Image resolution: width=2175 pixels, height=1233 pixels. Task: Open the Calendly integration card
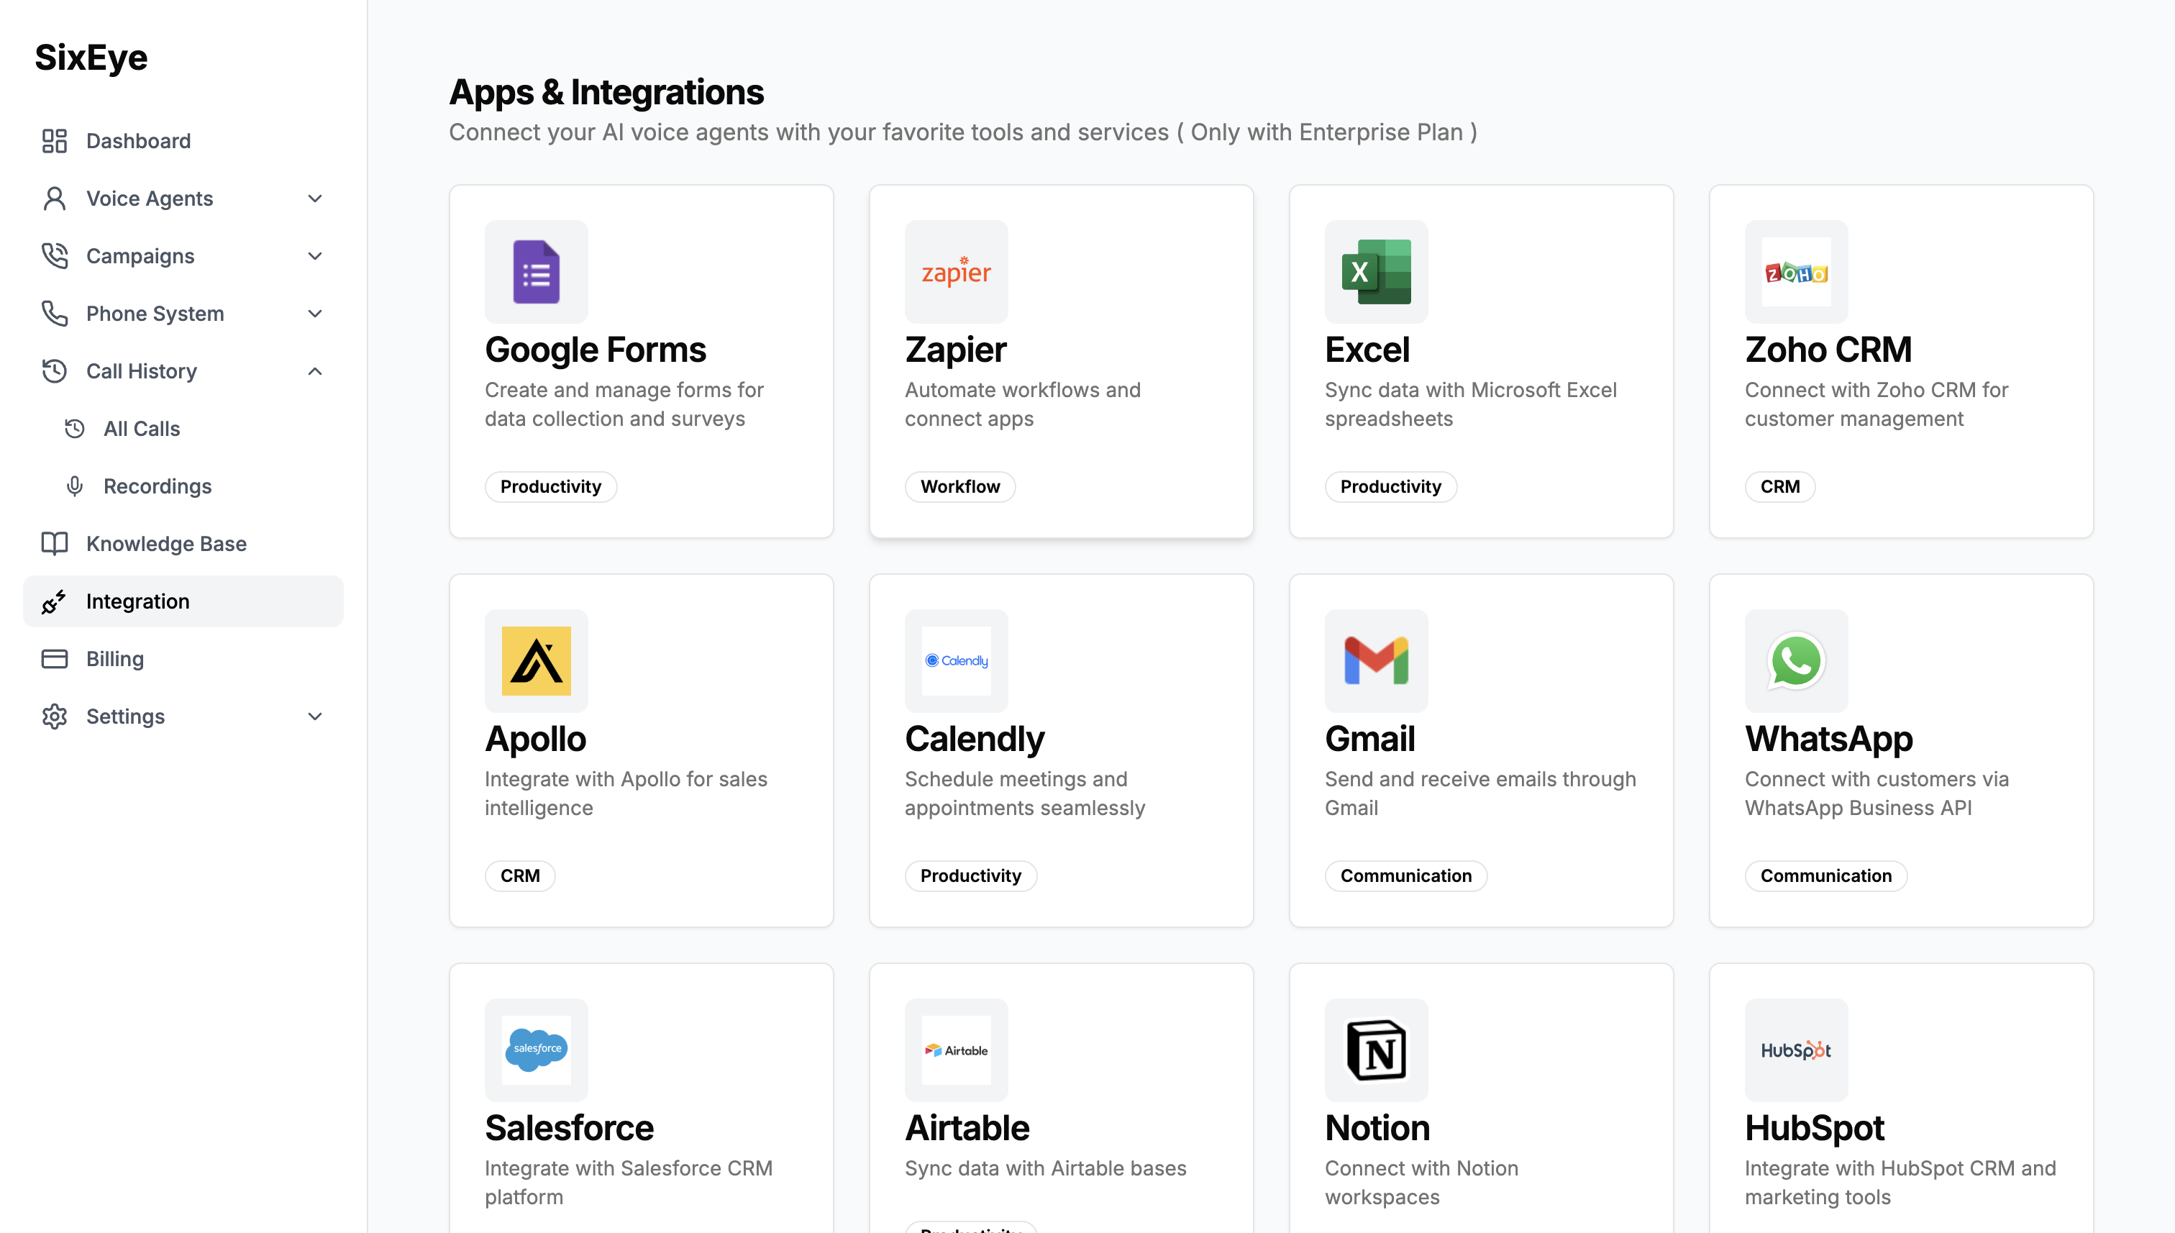[1060, 750]
